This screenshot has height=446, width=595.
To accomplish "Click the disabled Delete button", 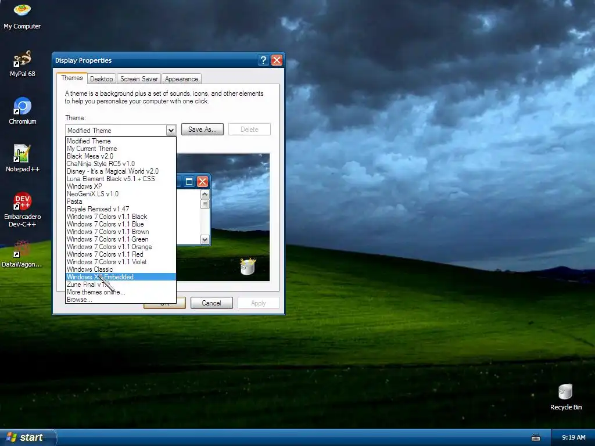I will pyautogui.click(x=249, y=130).
